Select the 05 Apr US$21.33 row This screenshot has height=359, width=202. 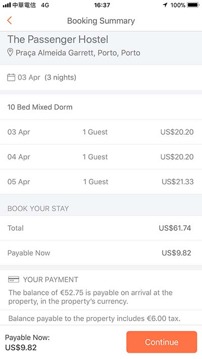coord(101,182)
